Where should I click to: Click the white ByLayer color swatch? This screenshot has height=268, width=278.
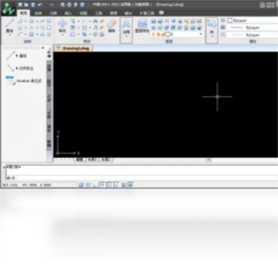(x=230, y=20)
